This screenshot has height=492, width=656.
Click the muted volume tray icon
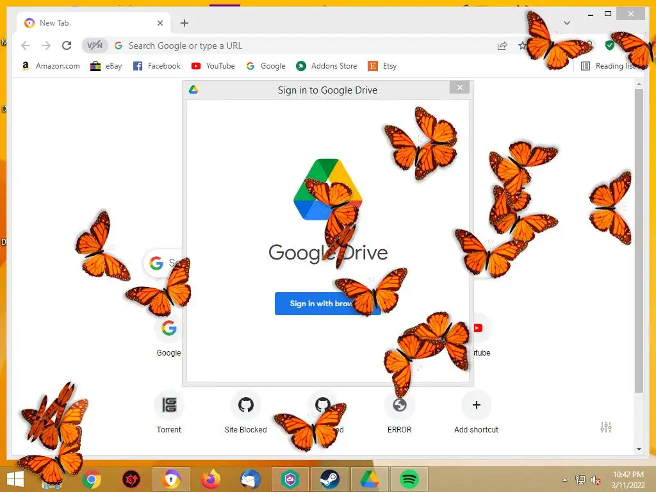point(595,480)
